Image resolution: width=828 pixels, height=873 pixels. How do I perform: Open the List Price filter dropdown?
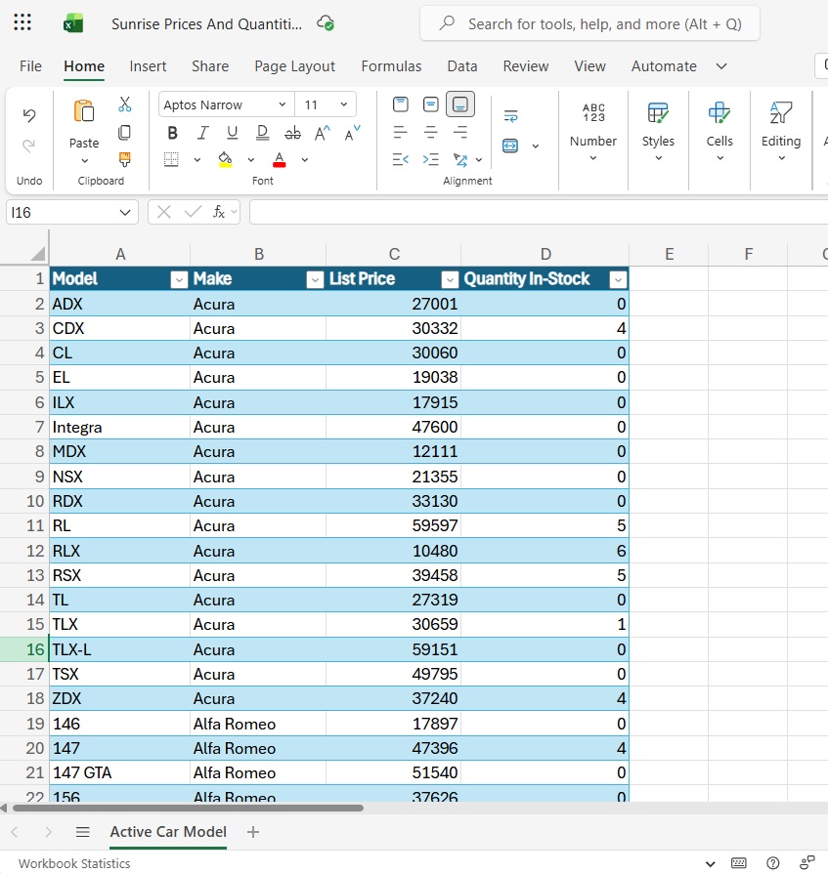pyautogui.click(x=450, y=280)
